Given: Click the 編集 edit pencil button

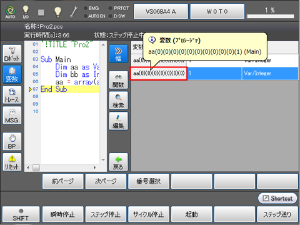Looking at the screenshot, I should point(118,121).
